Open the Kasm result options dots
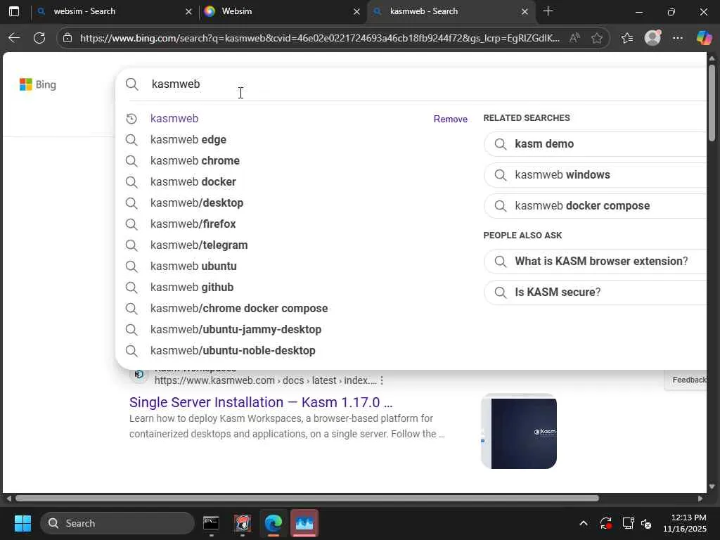 click(382, 380)
